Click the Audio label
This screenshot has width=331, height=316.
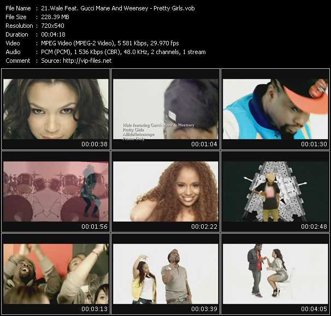click(13, 52)
